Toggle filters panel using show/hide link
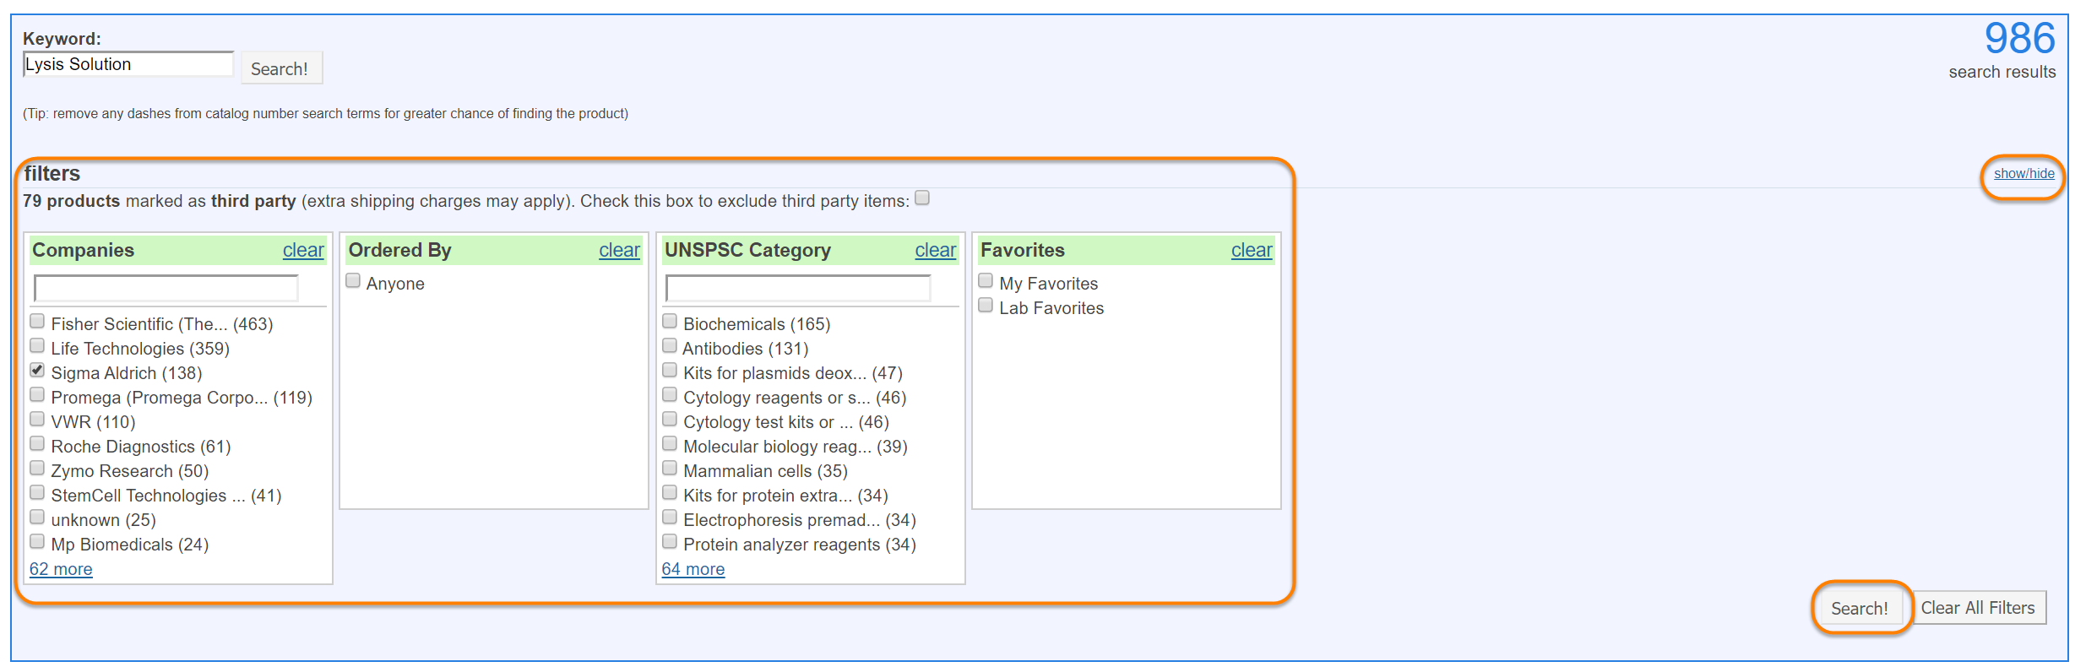Image resolution: width=2075 pixels, height=667 pixels. tap(2023, 174)
